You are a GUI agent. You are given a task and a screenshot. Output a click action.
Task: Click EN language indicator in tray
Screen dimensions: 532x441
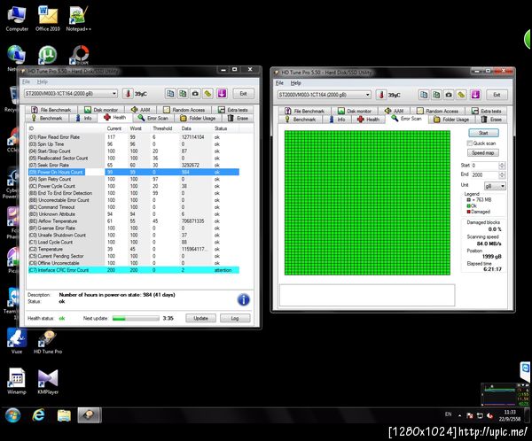point(448,414)
